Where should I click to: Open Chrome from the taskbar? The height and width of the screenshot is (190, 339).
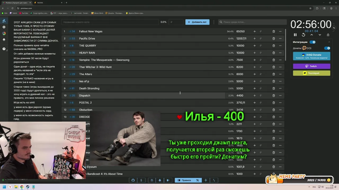pyautogui.click(x=22, y=187)
